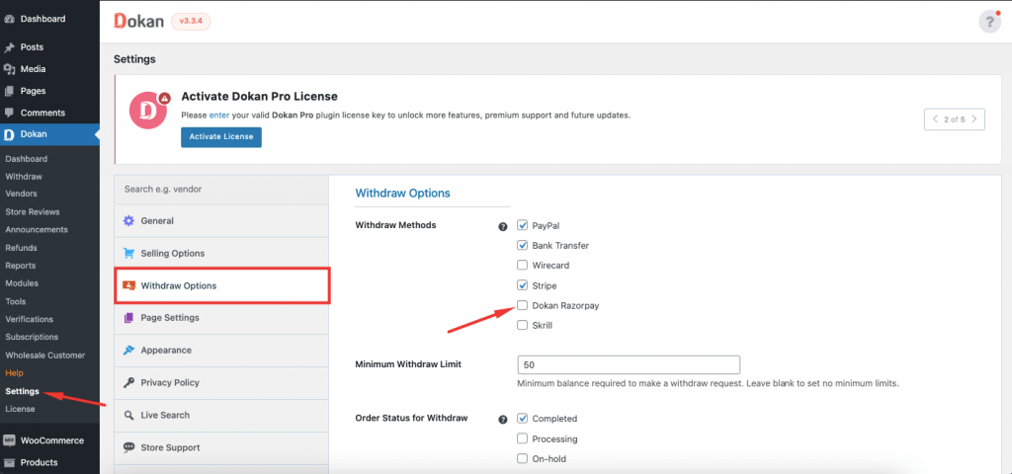Click the Appearance paintbrush icon
This screenshot has width=1012, height=474.
128,351
